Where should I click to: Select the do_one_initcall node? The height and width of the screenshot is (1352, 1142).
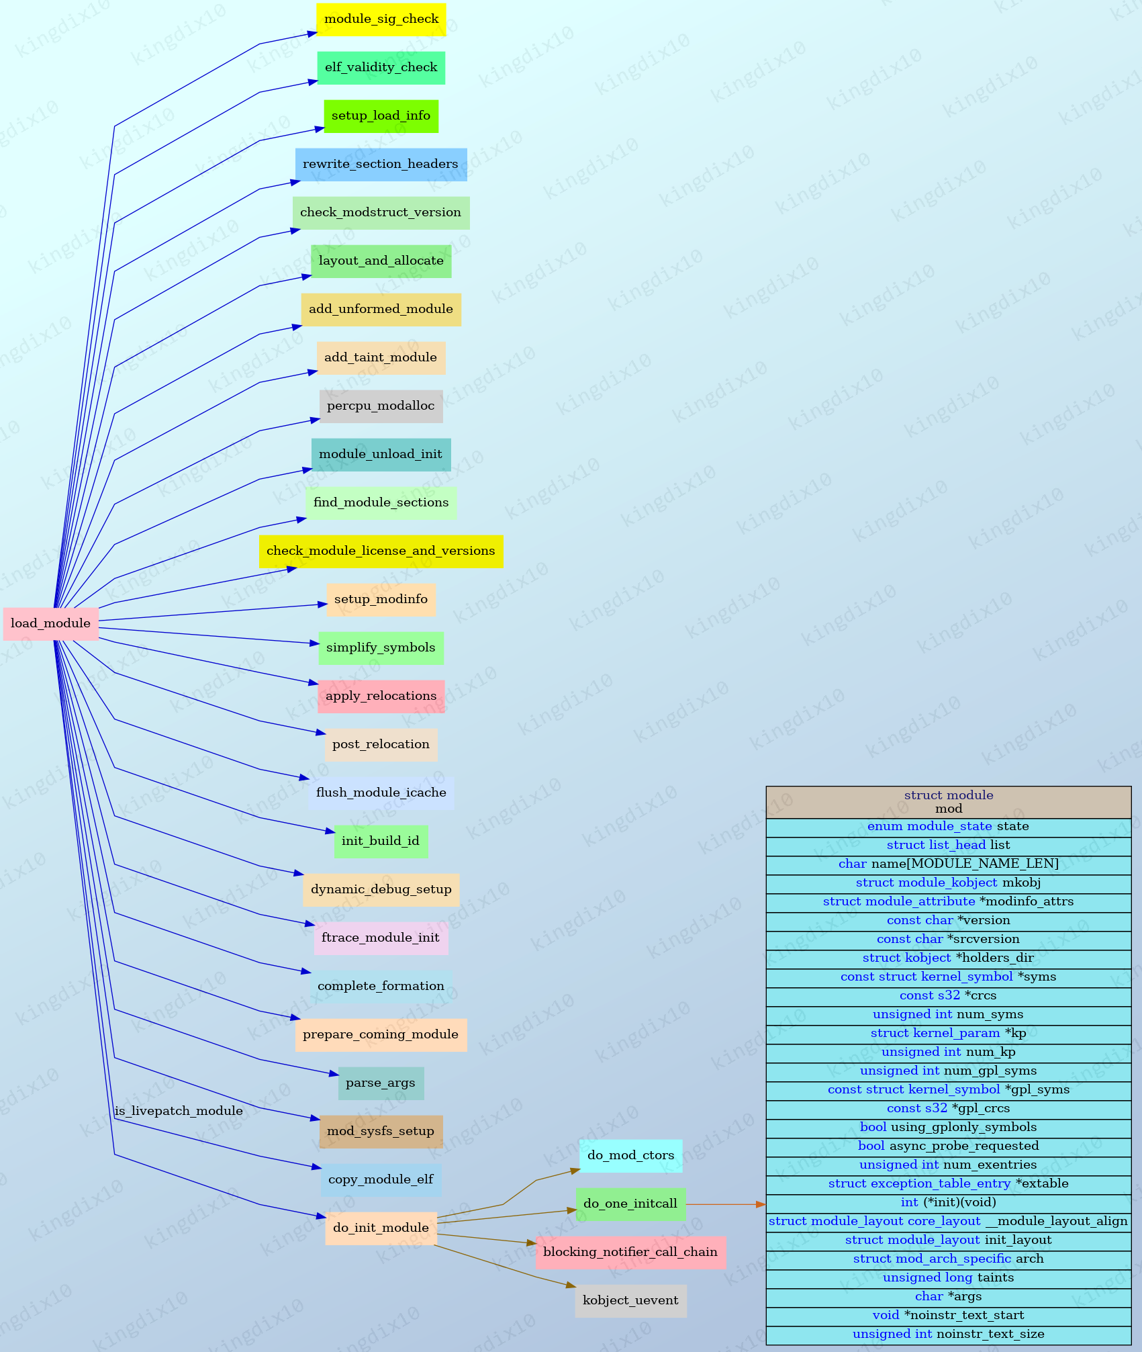coord(631,1204)
